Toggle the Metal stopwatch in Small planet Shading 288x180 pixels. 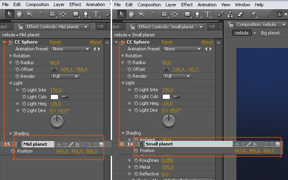136,167
